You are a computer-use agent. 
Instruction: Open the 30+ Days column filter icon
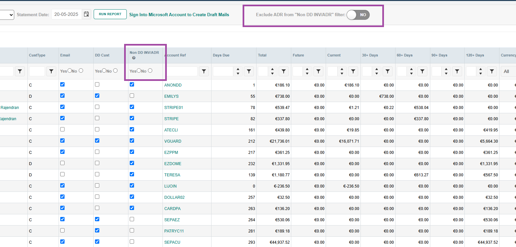coord(388,71)
